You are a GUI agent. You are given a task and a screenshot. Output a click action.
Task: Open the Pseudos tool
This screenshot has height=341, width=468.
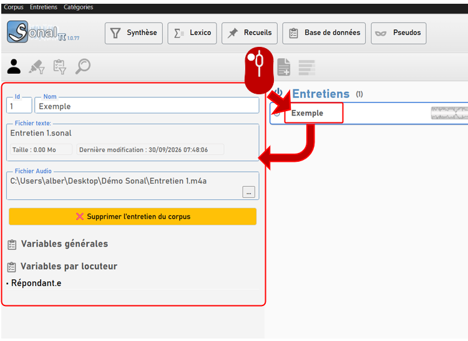[399, 33]
